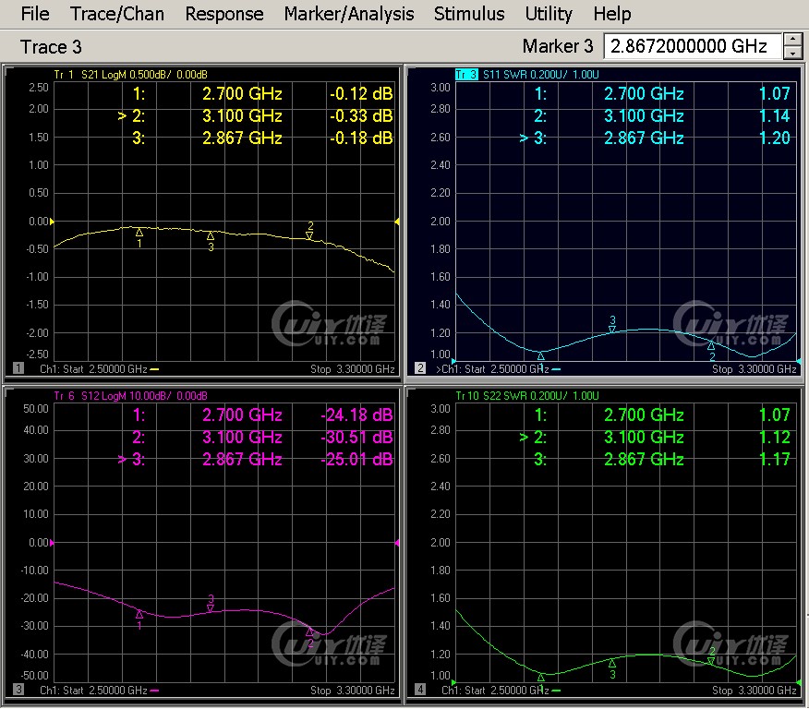Click S22 marker 3 readout value 1.17

(x=775, y=459)
